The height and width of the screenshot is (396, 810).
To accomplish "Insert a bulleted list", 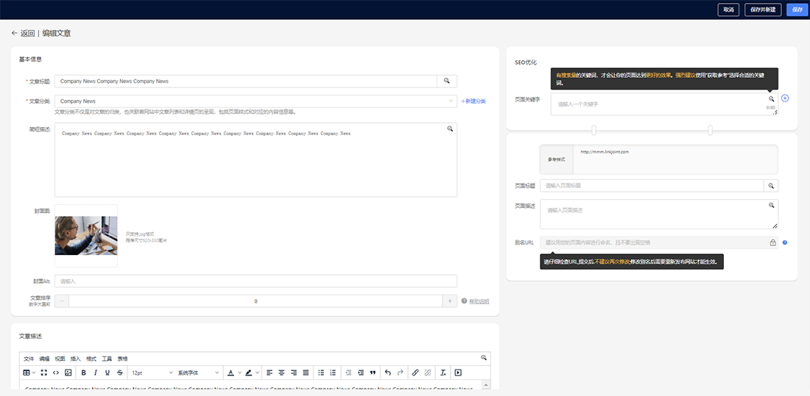I will (x=321, y=372).
